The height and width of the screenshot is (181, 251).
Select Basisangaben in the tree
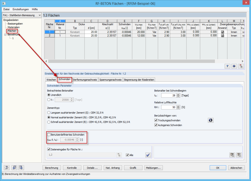click(x=15, y=24)
